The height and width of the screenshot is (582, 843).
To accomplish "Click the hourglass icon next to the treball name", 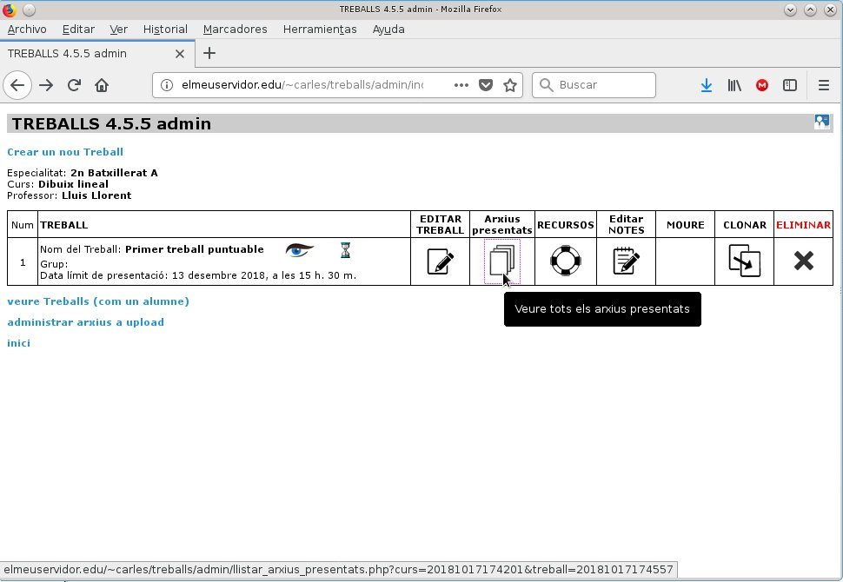I will click(x=345, y=250).
